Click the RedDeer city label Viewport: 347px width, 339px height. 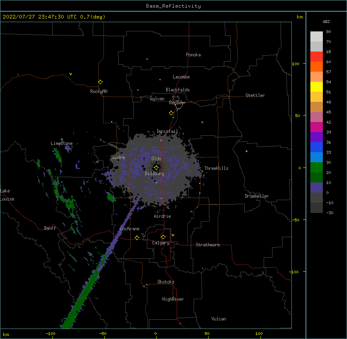(x=177, y=103)
